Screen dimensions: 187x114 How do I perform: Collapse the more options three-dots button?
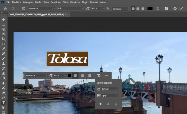107,76
